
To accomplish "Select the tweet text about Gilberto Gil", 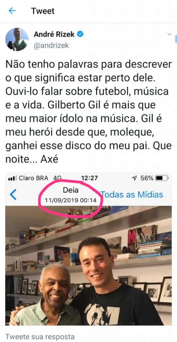I will click(x=88, y=112).
